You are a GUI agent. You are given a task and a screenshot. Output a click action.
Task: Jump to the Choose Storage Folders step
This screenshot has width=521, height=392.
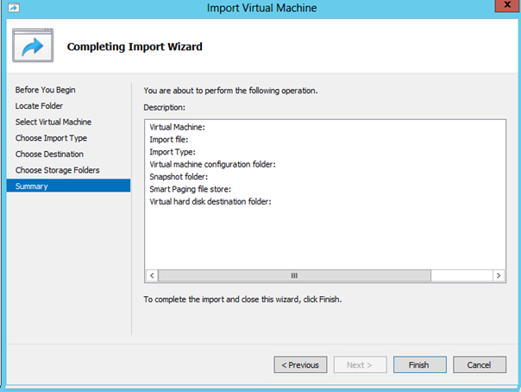pyautogui.click(x=57, y=170)
